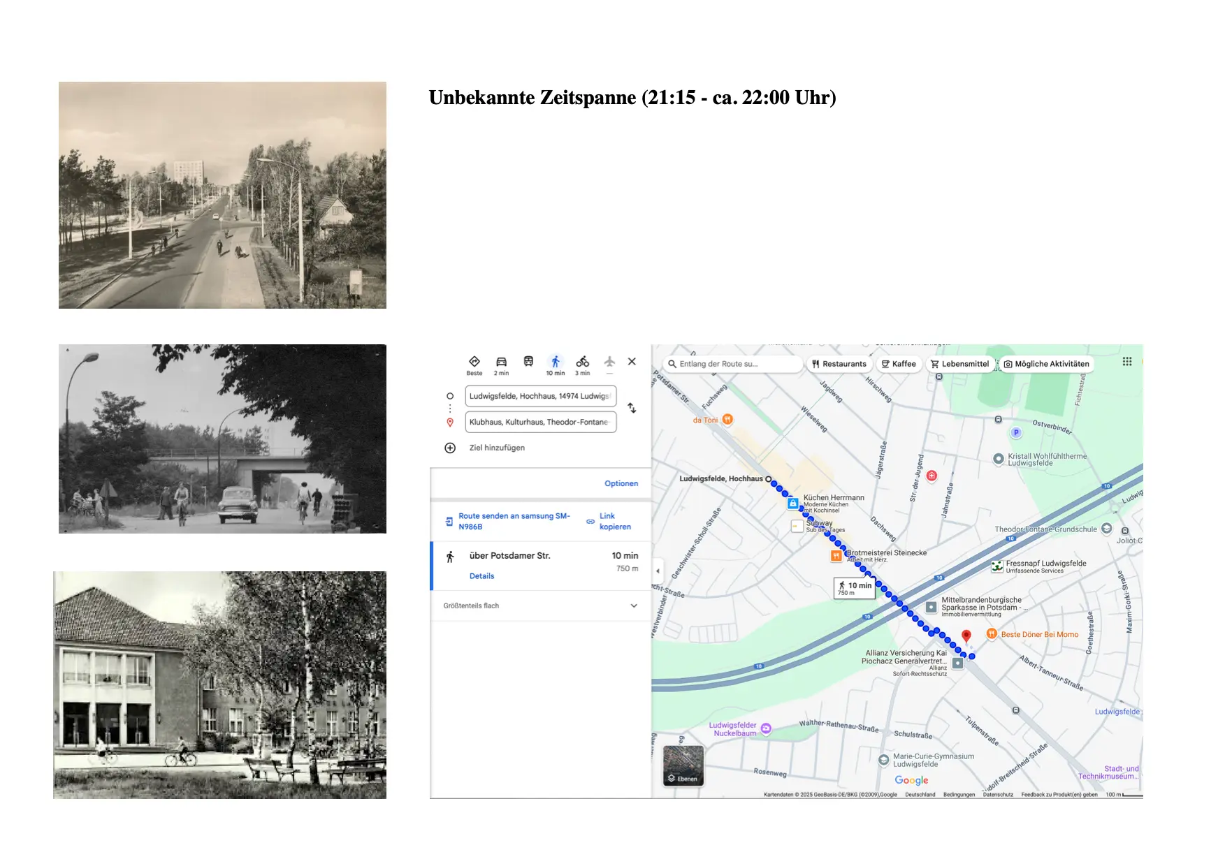
Task: Click the 'Ziel hinzufügen' text
Action: click(497, 448)
